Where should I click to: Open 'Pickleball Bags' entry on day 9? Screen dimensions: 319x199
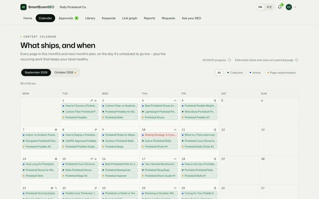click(120, 147)
